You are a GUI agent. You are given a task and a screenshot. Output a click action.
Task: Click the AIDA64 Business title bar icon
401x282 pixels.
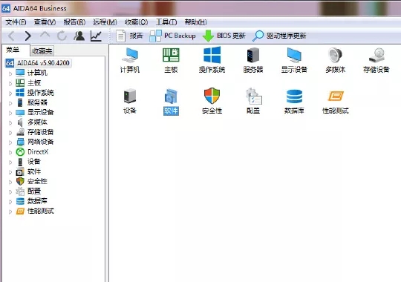6,8
